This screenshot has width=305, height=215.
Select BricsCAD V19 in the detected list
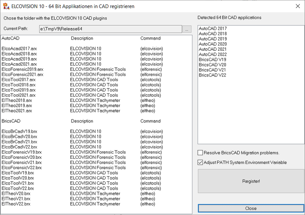point(212,59)
